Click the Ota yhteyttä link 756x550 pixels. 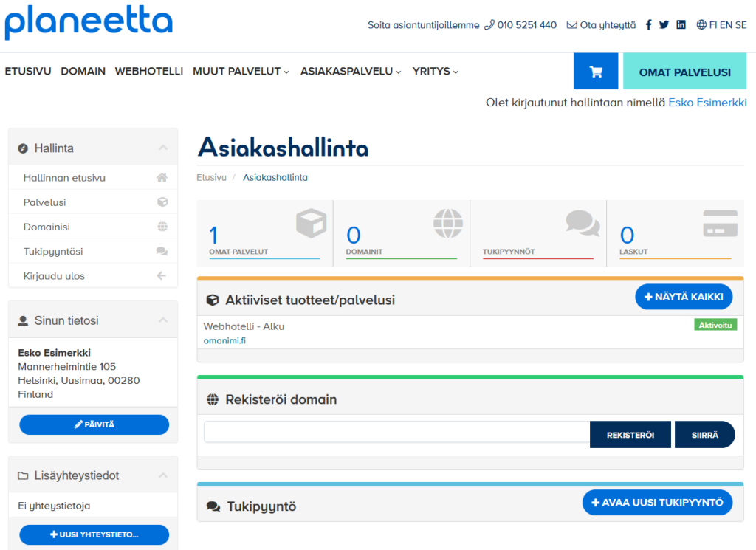pyautogui.click(x=608, y=25)
